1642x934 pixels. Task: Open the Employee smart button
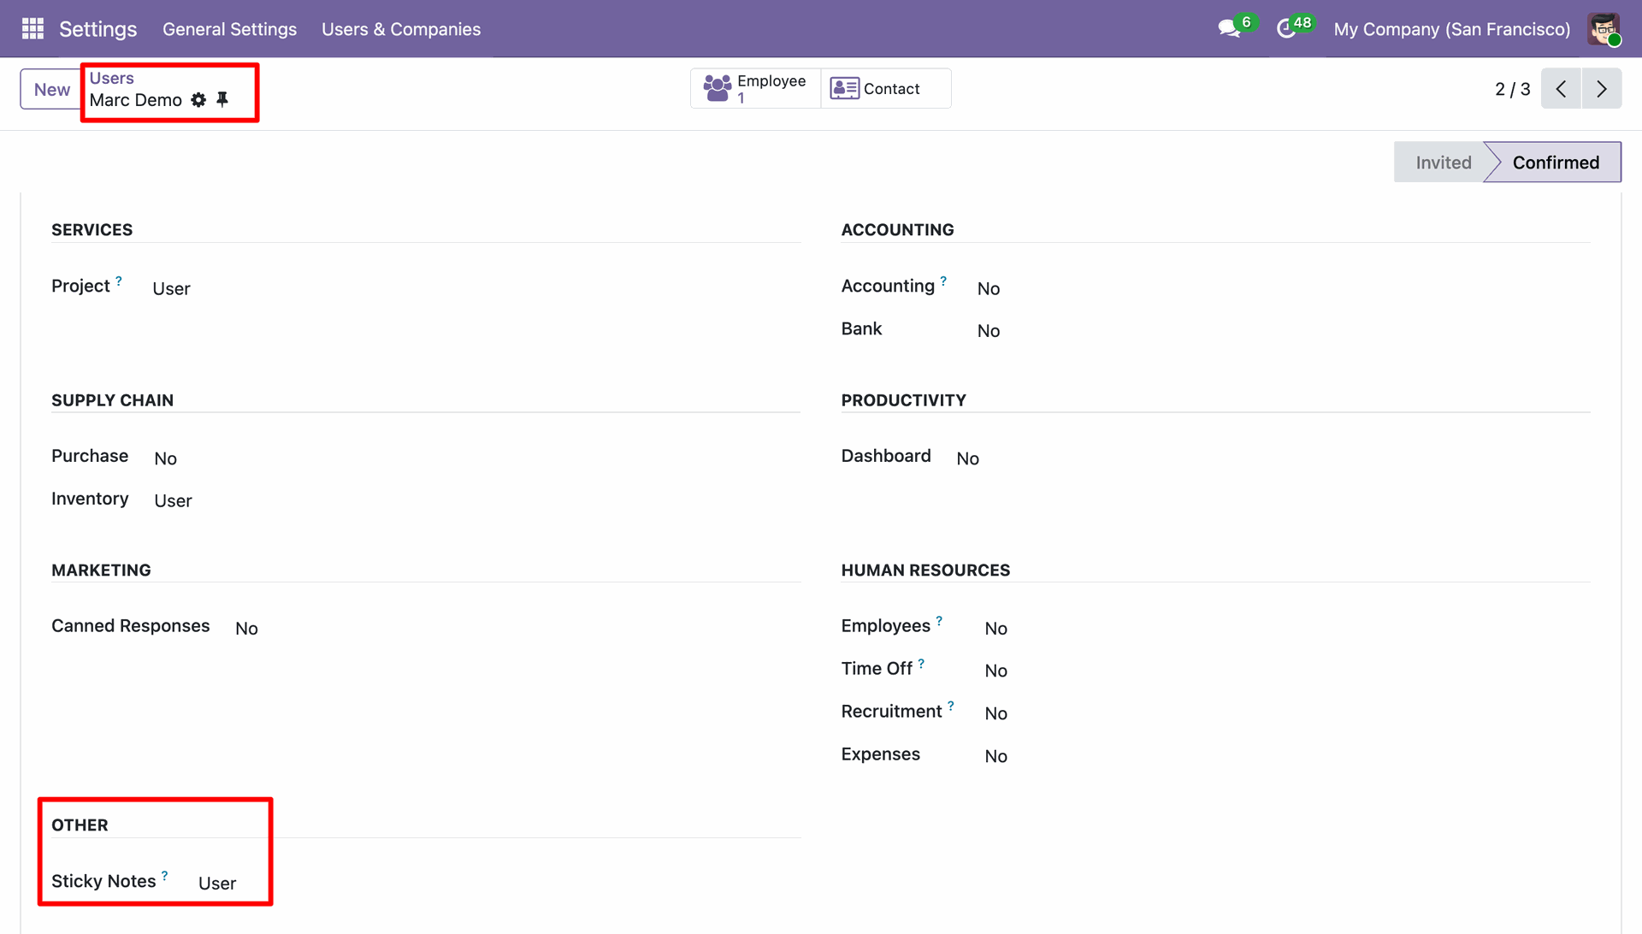(755, 89)
